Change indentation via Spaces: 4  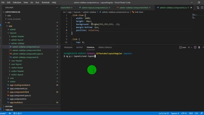(175, 113)
